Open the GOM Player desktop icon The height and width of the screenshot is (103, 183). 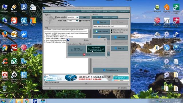tap(14, 22)
